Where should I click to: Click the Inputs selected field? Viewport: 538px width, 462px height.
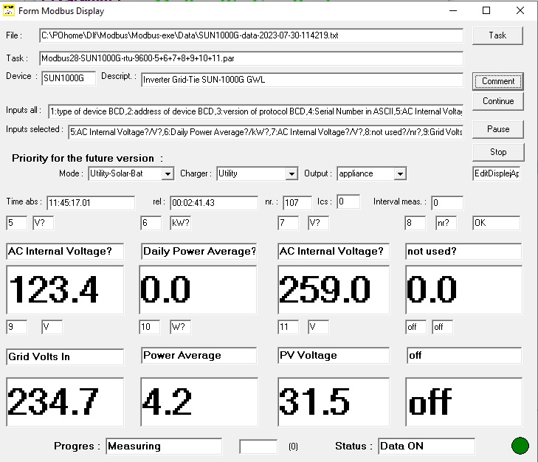tap(266, 132)
